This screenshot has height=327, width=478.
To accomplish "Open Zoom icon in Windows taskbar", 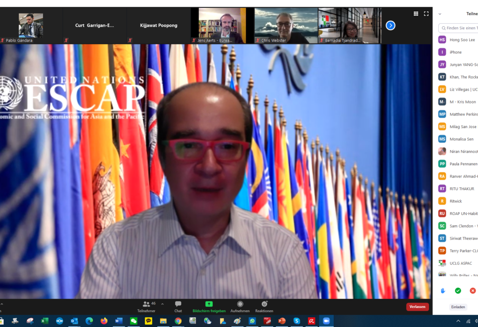I will 326,321.
